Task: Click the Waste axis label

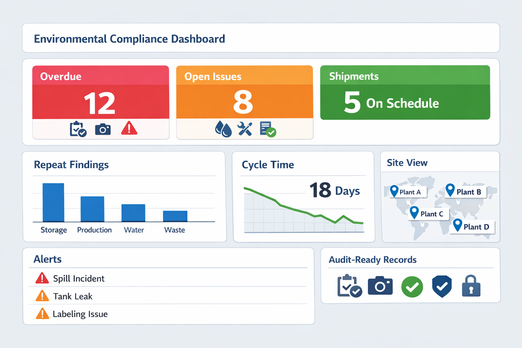Action: [x=175, y=230]
